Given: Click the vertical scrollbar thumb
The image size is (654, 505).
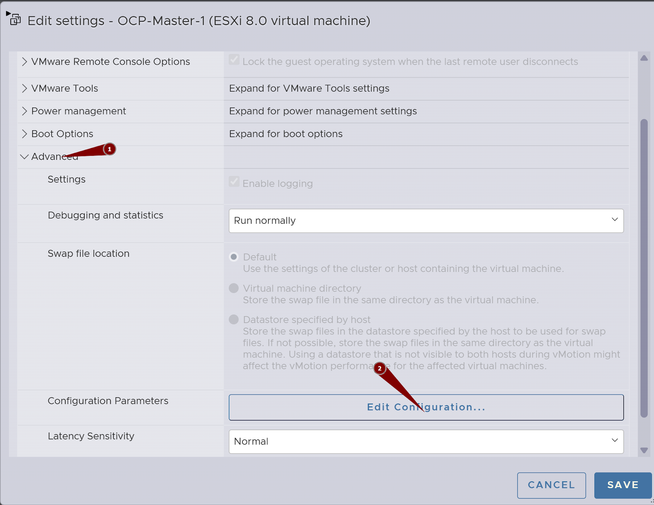Looking at the screenshot, I should [644, 268].
